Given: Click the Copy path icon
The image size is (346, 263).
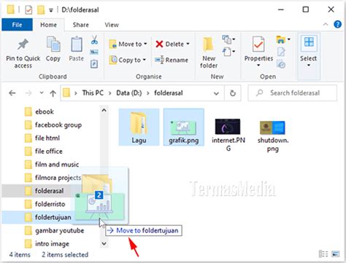Looking at the screenshot, I should (x=94, y=52).
